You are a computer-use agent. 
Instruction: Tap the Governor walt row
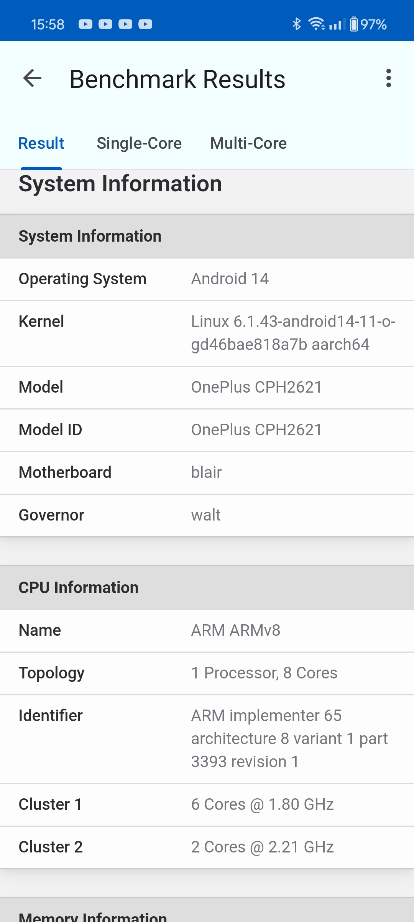coord(207,515)
